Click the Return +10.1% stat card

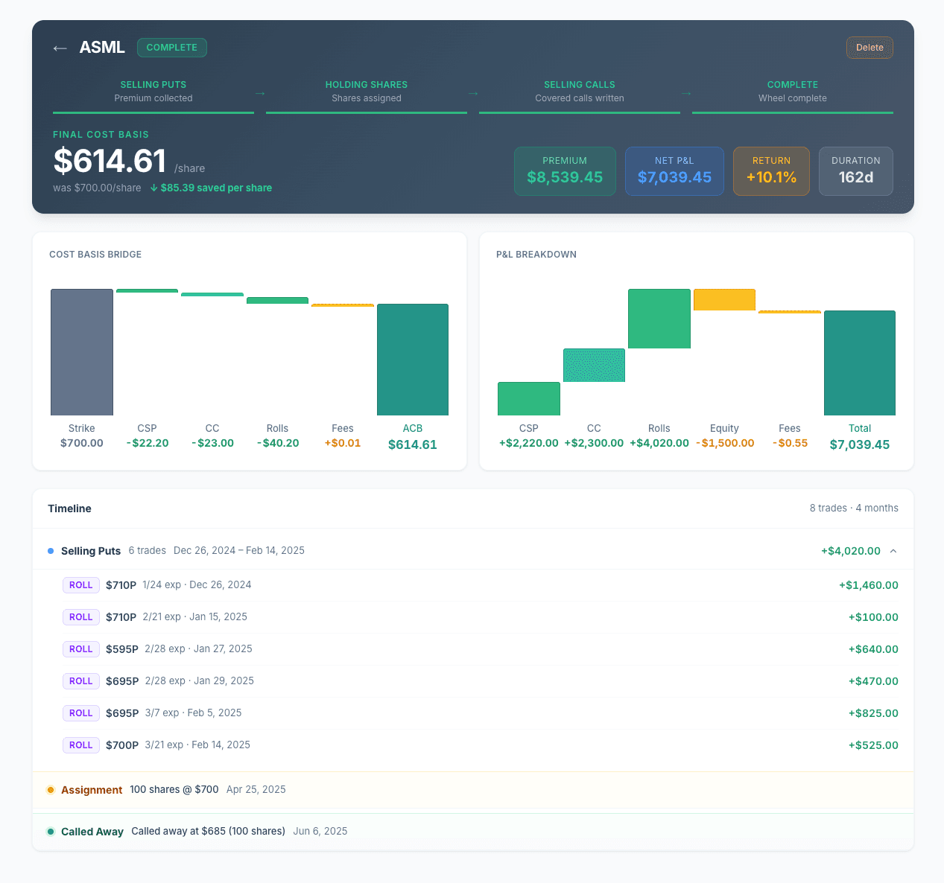(x=771, y=171)
